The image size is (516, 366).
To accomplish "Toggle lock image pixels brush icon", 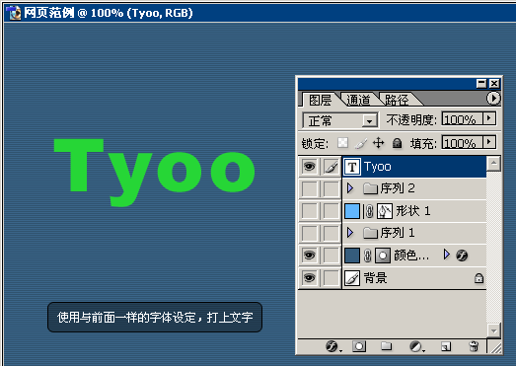I will pos(361,143).
